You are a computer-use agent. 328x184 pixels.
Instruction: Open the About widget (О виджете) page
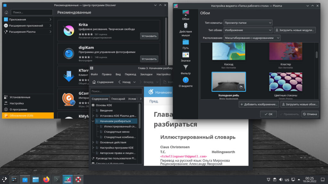[185, 82]
